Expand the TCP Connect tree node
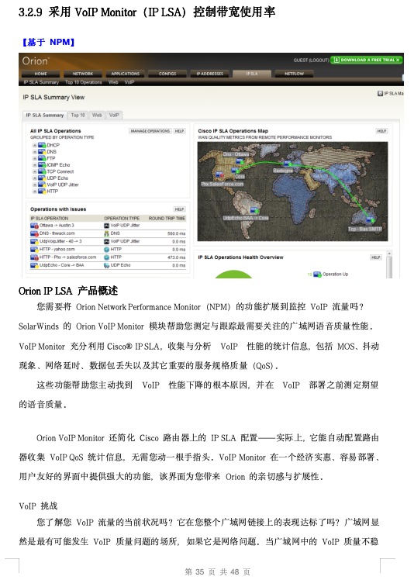 click(x=35, y=172)
